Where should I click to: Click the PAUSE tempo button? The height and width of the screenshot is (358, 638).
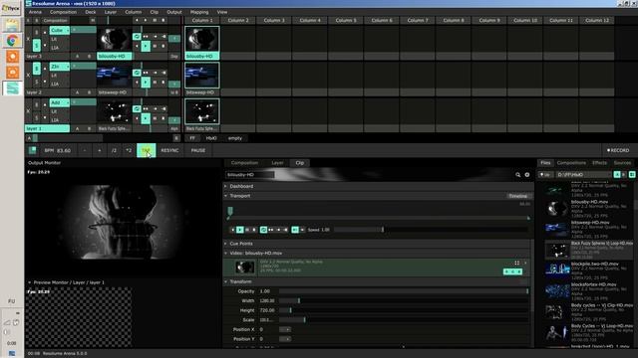point(198,150)
